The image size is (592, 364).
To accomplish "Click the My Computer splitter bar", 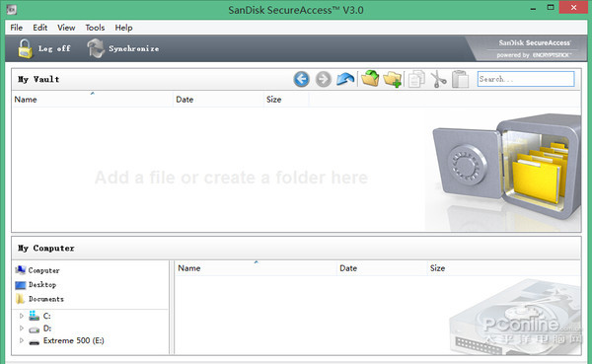I will tap(172, 308).
